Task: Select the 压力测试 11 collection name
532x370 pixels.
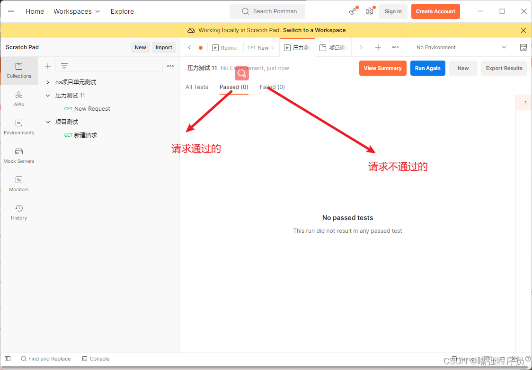Action: pos(70,96)
